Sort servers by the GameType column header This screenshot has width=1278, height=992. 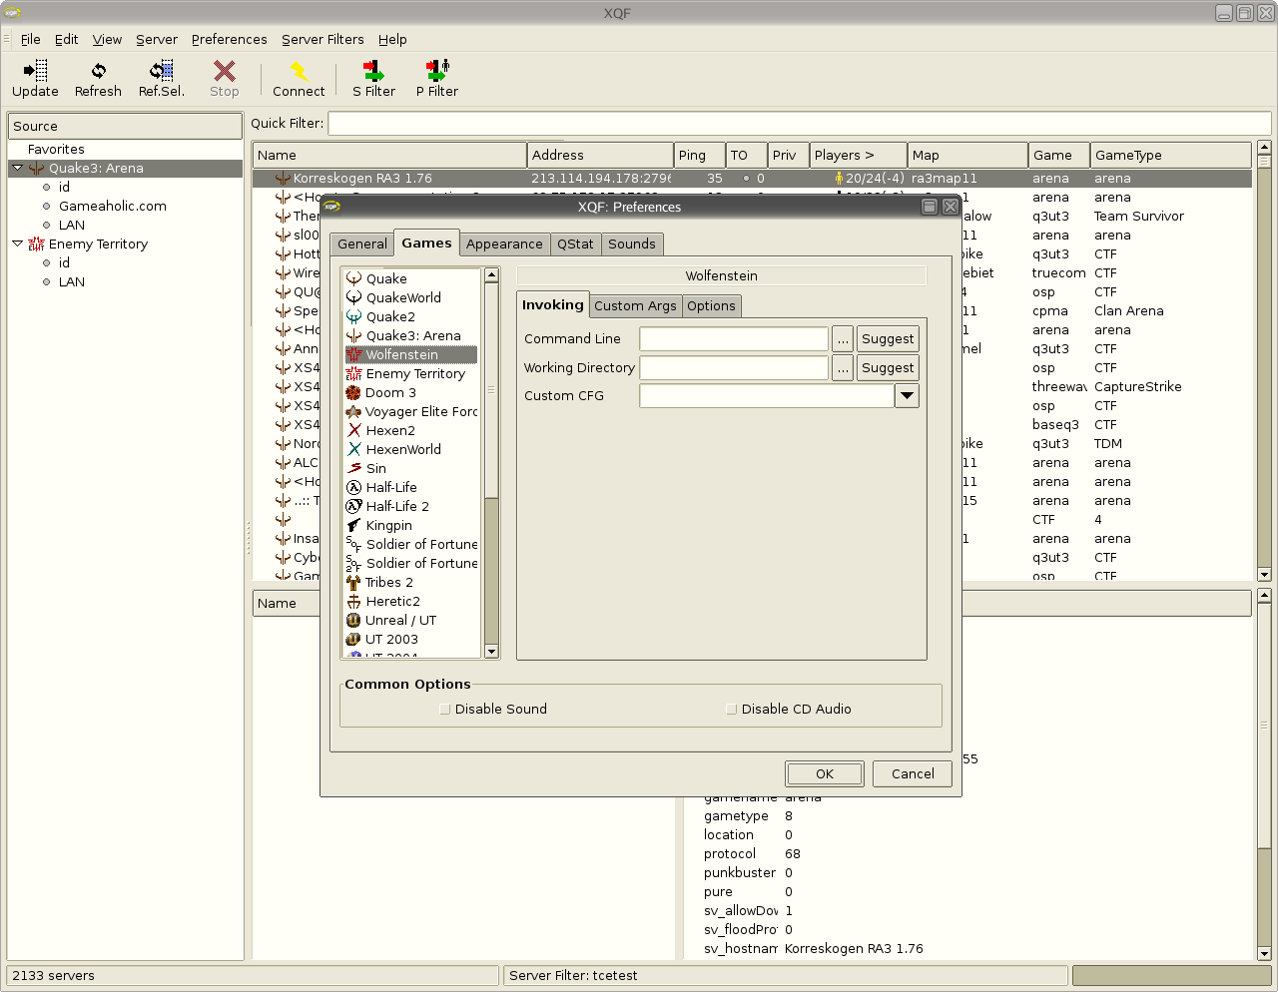pyautogui.click(x=1170, y=156)
